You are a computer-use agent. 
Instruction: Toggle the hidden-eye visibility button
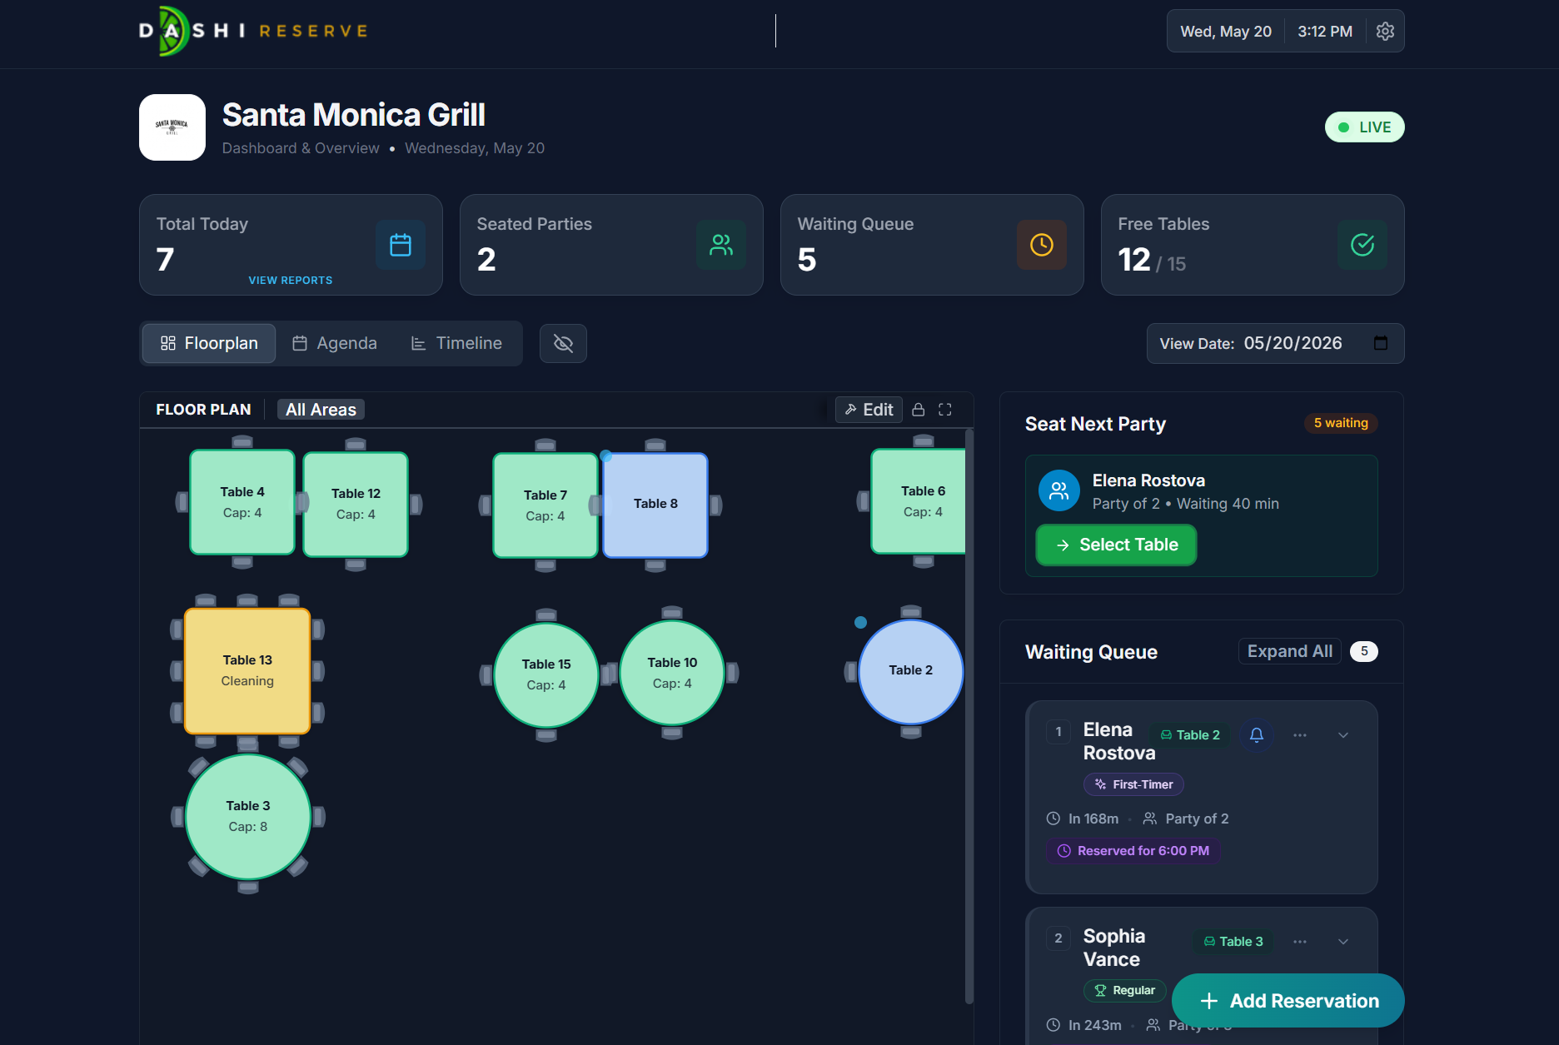tap(563, 343)
